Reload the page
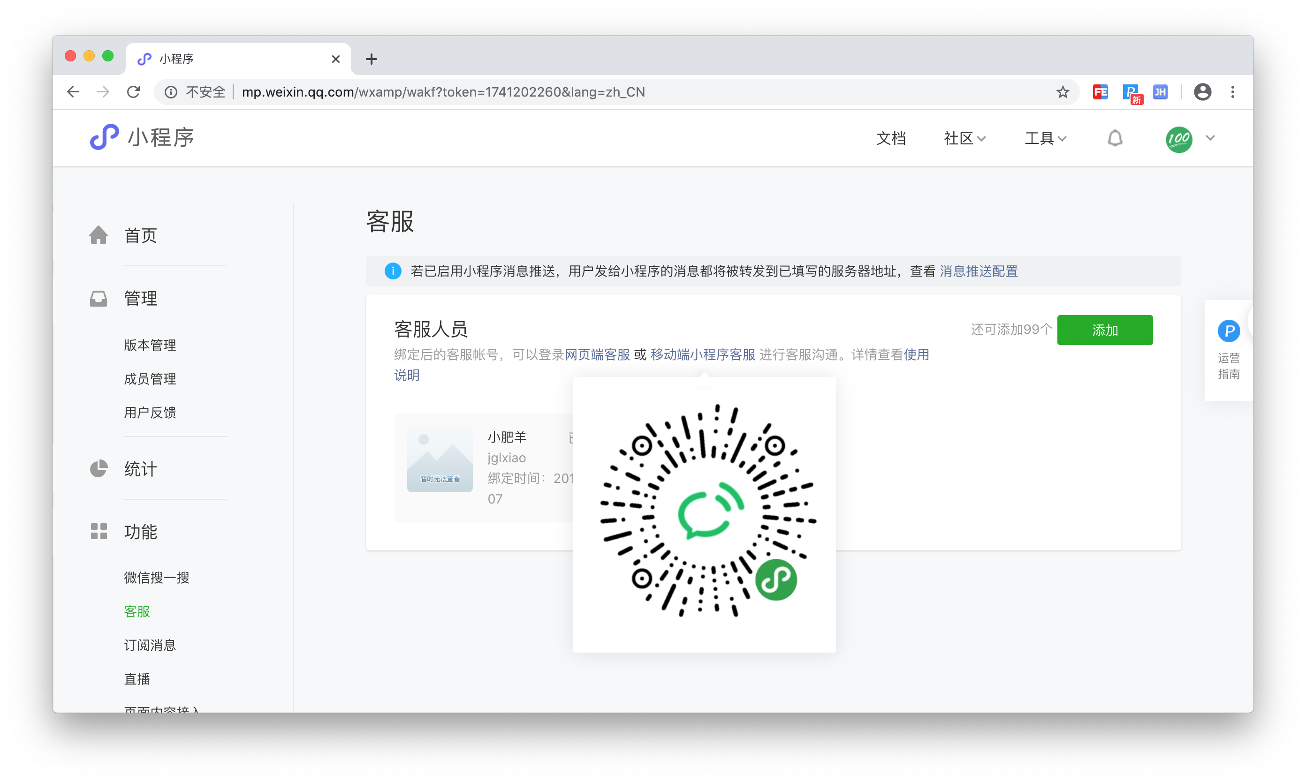 pyautogui.click(x=133, y=92)
